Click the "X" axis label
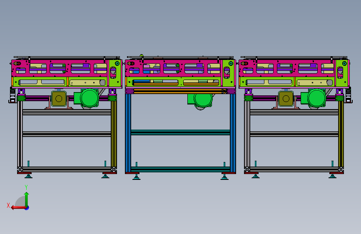This screenshot has width=361, height=234. point(8,205)
